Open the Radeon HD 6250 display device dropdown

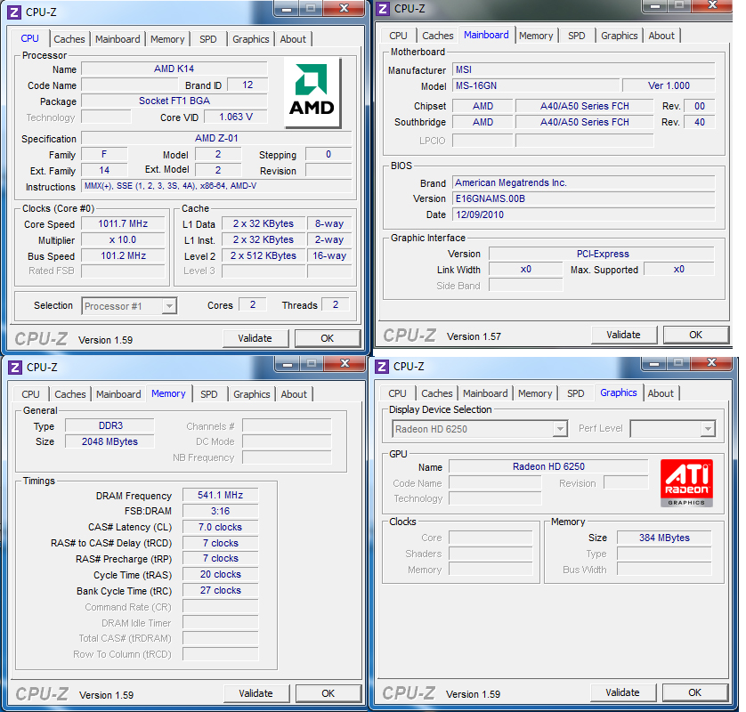coord(480,429)
